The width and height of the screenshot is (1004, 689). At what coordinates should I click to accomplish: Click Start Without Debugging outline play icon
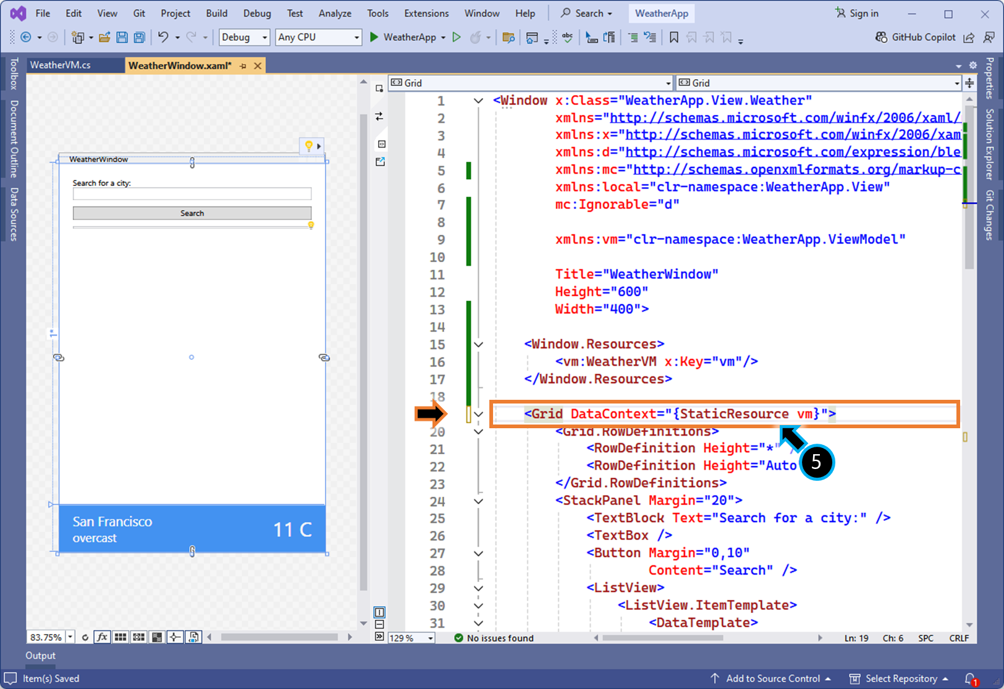[457, 37]
